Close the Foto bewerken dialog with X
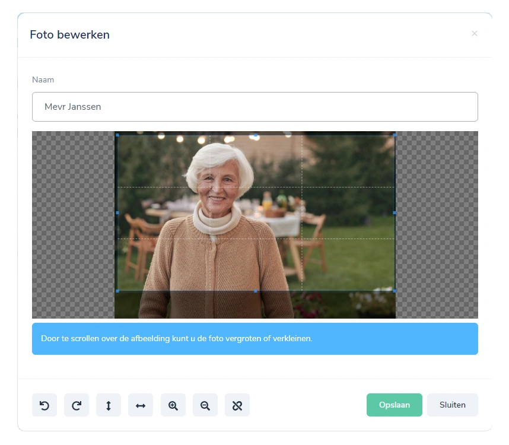This screenshot has width=509, height=445. point(474,34)
